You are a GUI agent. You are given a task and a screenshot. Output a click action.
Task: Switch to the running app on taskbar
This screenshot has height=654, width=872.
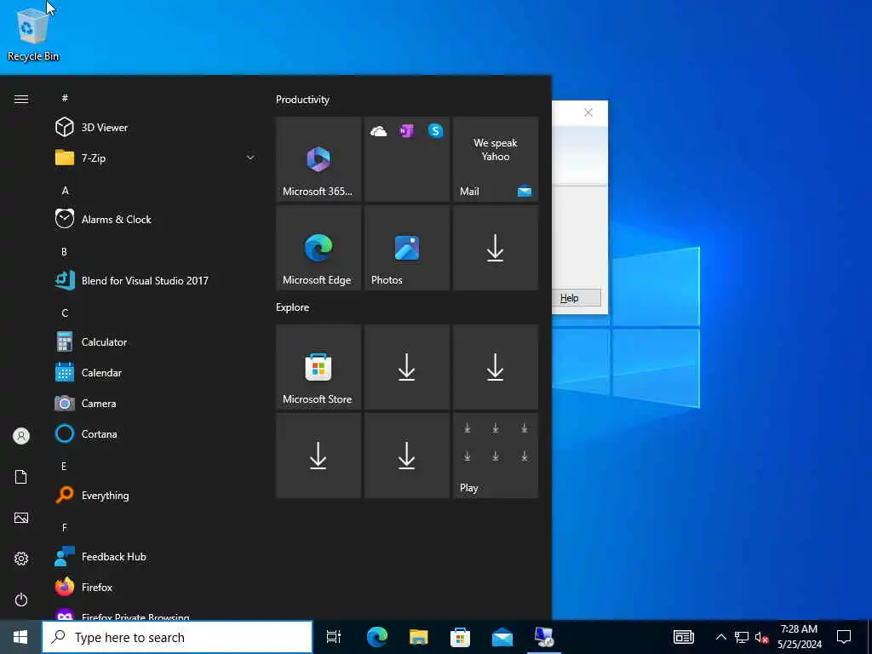(x=544, y=637)
